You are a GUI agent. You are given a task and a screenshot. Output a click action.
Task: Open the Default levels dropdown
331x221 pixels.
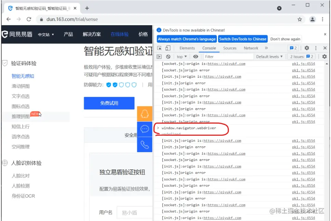coord(269,57)
